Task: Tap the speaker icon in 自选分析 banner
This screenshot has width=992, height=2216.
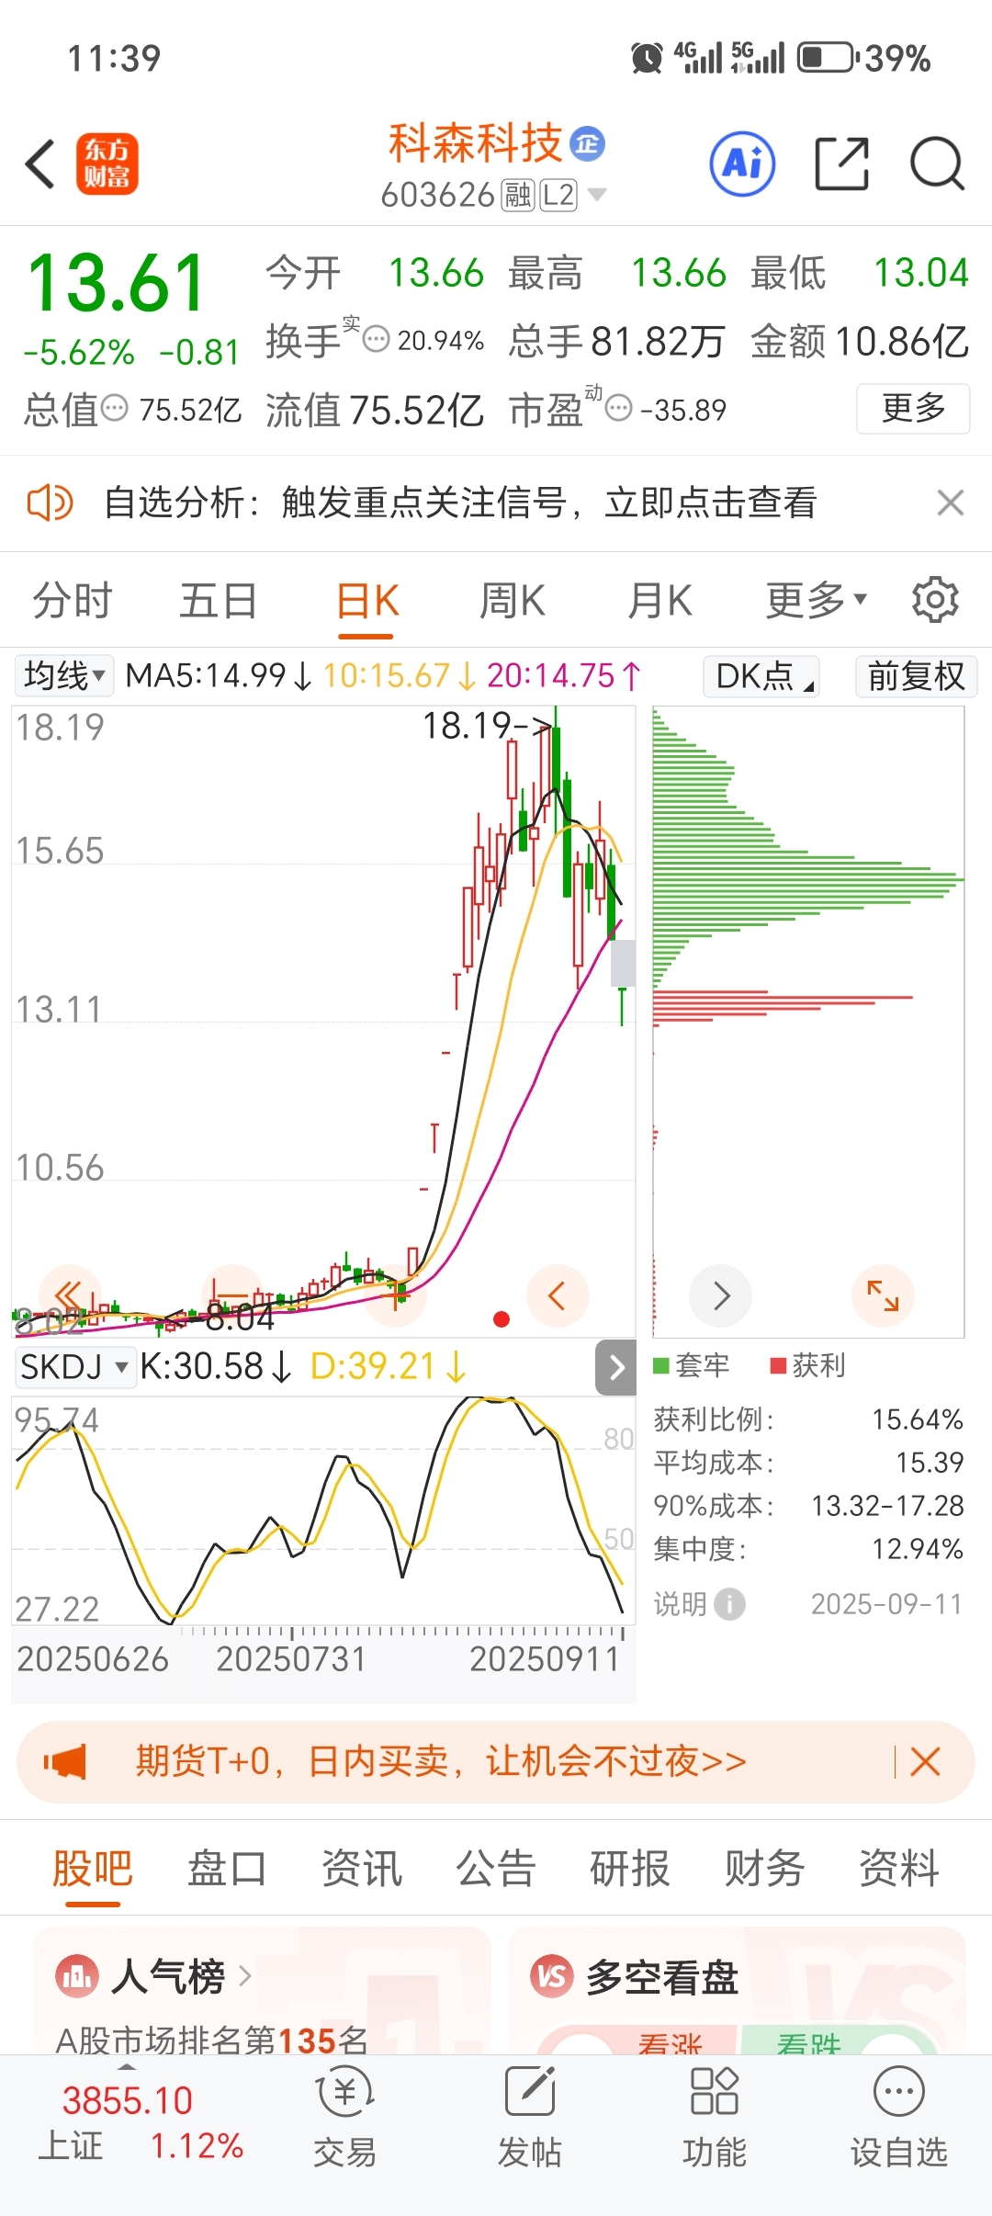Action: 50,503
